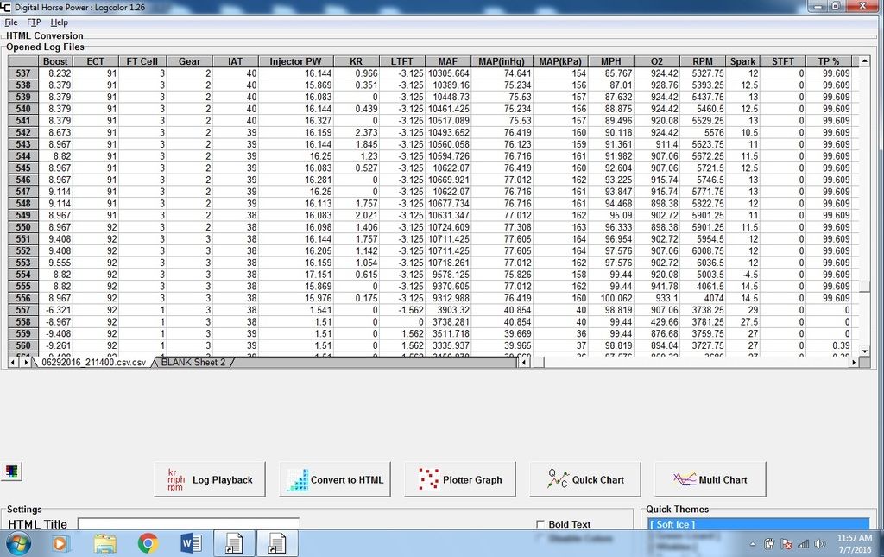
Task: Open Google Chrome from taskbar
Action: point(148,543)
